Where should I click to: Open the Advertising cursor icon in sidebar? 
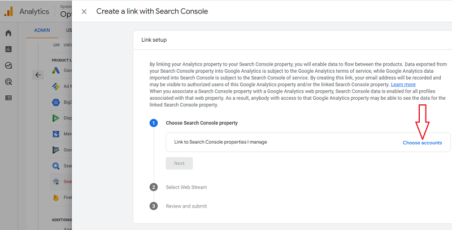pyautogui.click(x=8, y=82)
